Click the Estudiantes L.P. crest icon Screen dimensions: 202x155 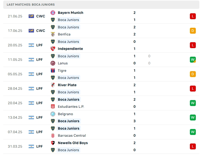coord(53,107)
